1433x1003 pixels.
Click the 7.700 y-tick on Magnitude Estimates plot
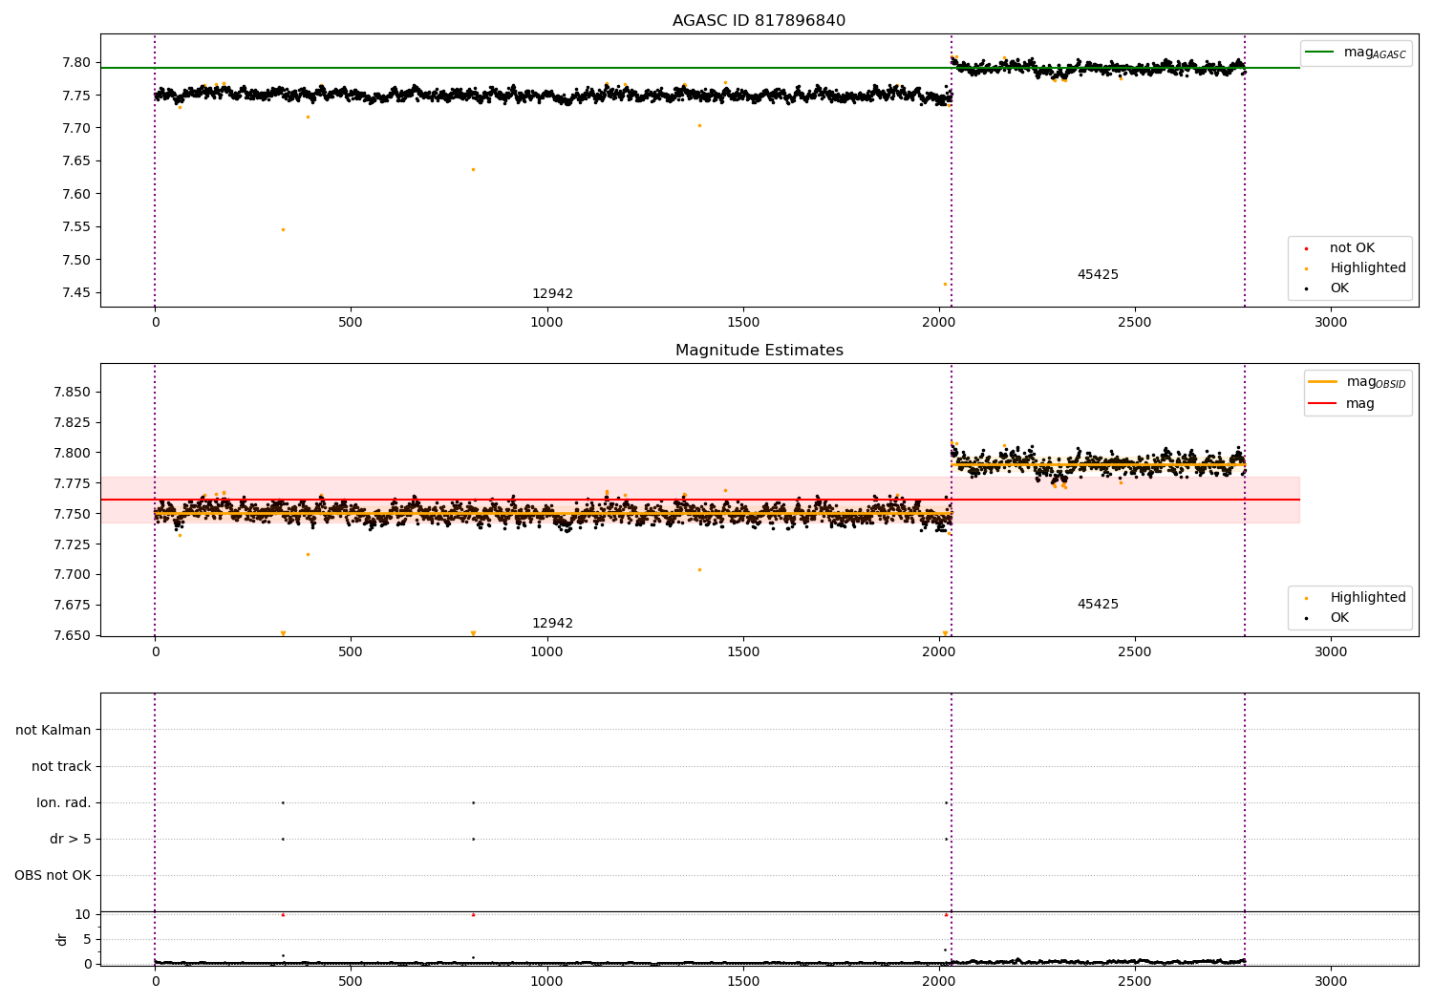click(73, 574)
